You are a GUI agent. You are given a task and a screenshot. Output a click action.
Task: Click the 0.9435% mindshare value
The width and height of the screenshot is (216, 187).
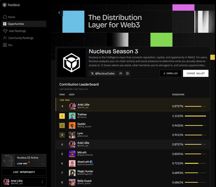pos(178,126)
